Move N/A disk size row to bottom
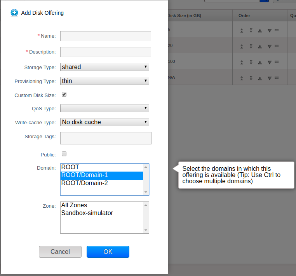Viewport: 296px width, 276px height. [251, 78]
